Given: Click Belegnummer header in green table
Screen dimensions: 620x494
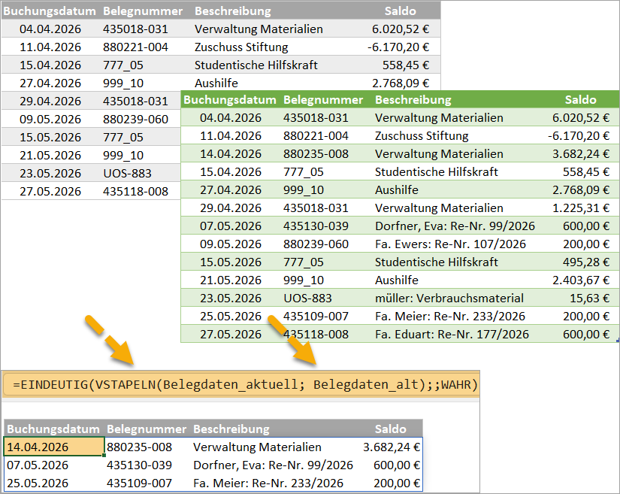Looking at the screenshot, I should [x=323, y=100].
